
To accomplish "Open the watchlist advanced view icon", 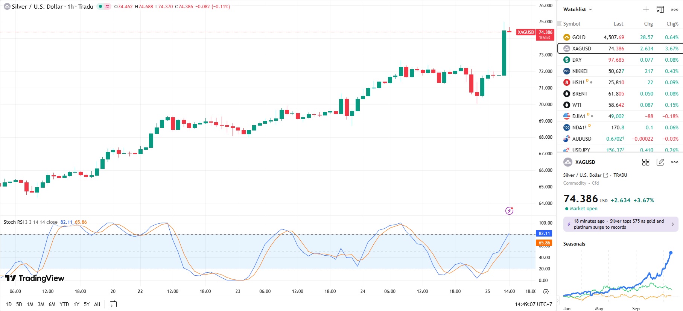I will tap(660, 9).
